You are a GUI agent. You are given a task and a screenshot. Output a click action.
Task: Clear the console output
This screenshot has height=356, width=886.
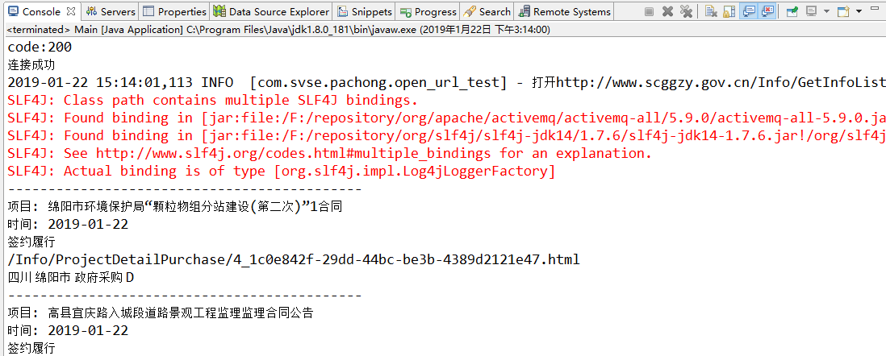point(711,11)
